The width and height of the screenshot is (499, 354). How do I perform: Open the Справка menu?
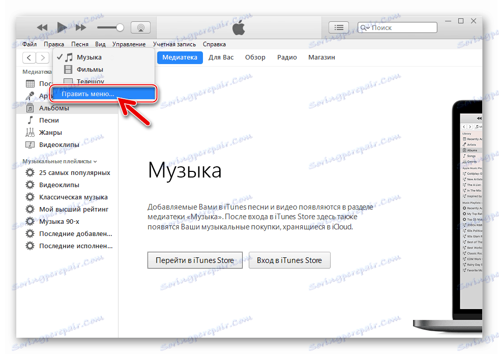[214, 44]
